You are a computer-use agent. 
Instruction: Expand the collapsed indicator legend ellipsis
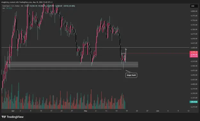3,11
